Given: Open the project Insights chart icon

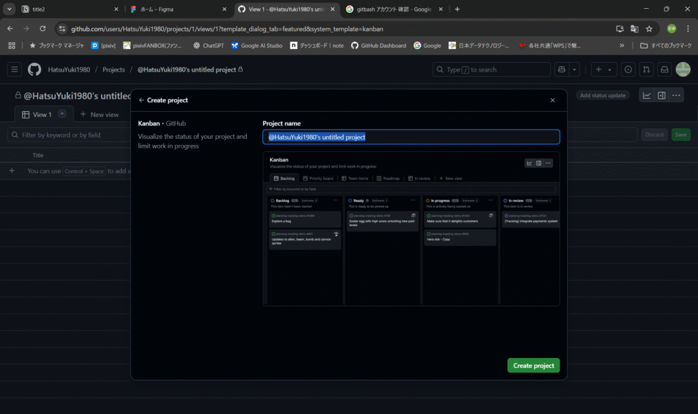Looking at the screenshot, I should pyautogui.click(x=646, y=95).
